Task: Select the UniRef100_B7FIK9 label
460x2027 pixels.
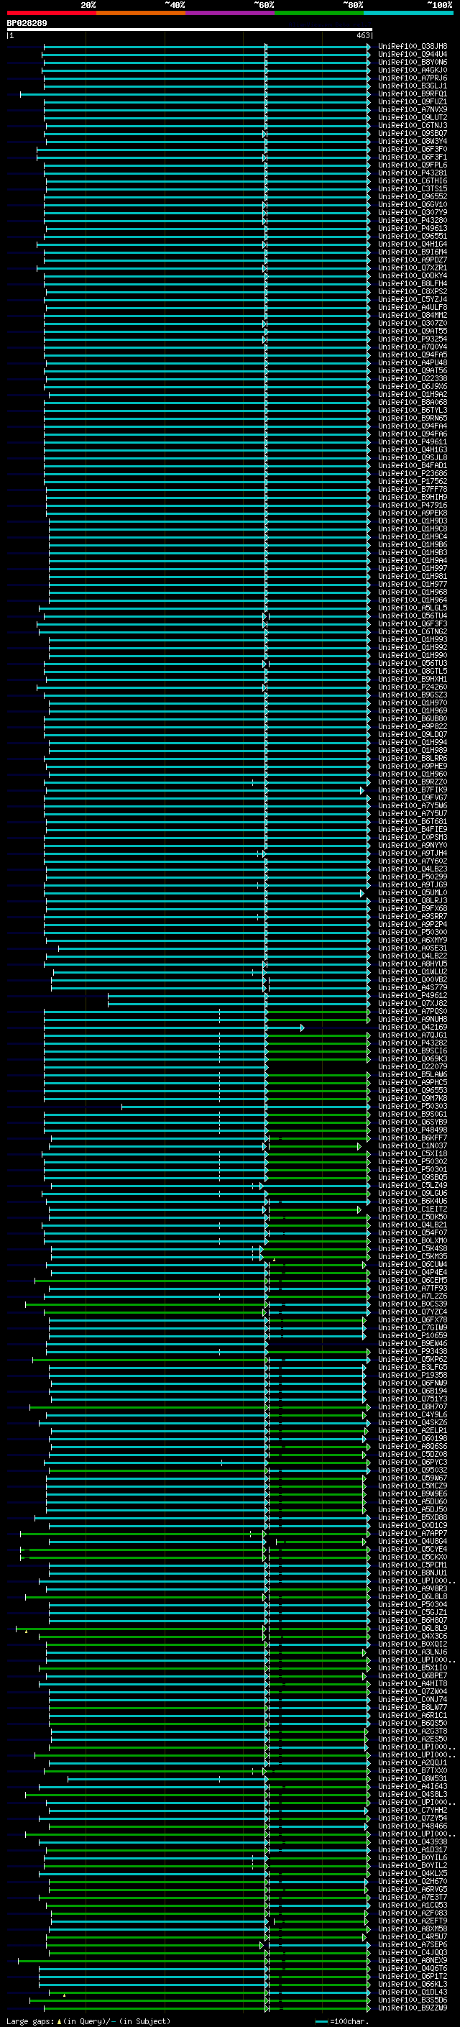Action: [412, 790]
